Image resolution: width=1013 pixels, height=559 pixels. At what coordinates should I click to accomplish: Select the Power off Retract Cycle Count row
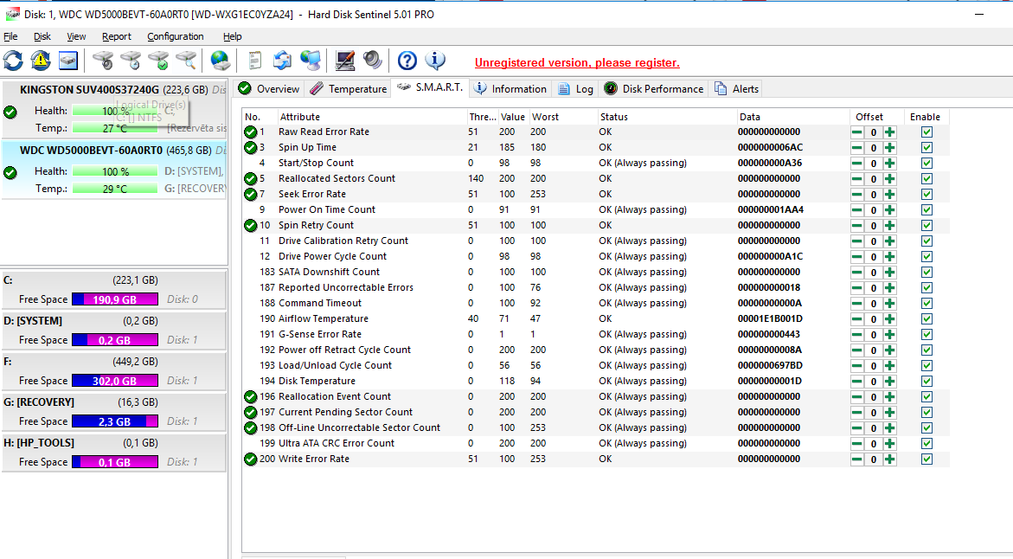click(596, 350)
